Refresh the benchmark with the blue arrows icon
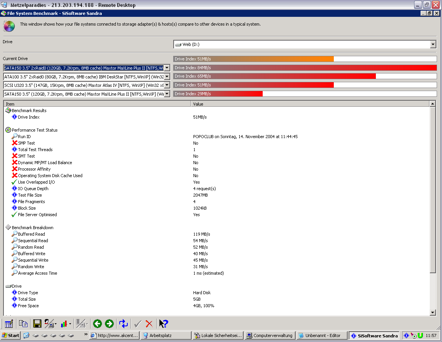The image size is (442, 342). [123, 324]
